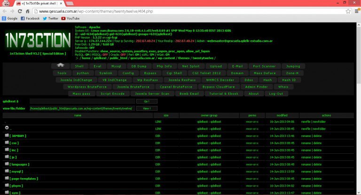Click delete in the plsym row
The height and width of the screenshot is (195, 361).
pyautogui.click(x=317, y=186)
